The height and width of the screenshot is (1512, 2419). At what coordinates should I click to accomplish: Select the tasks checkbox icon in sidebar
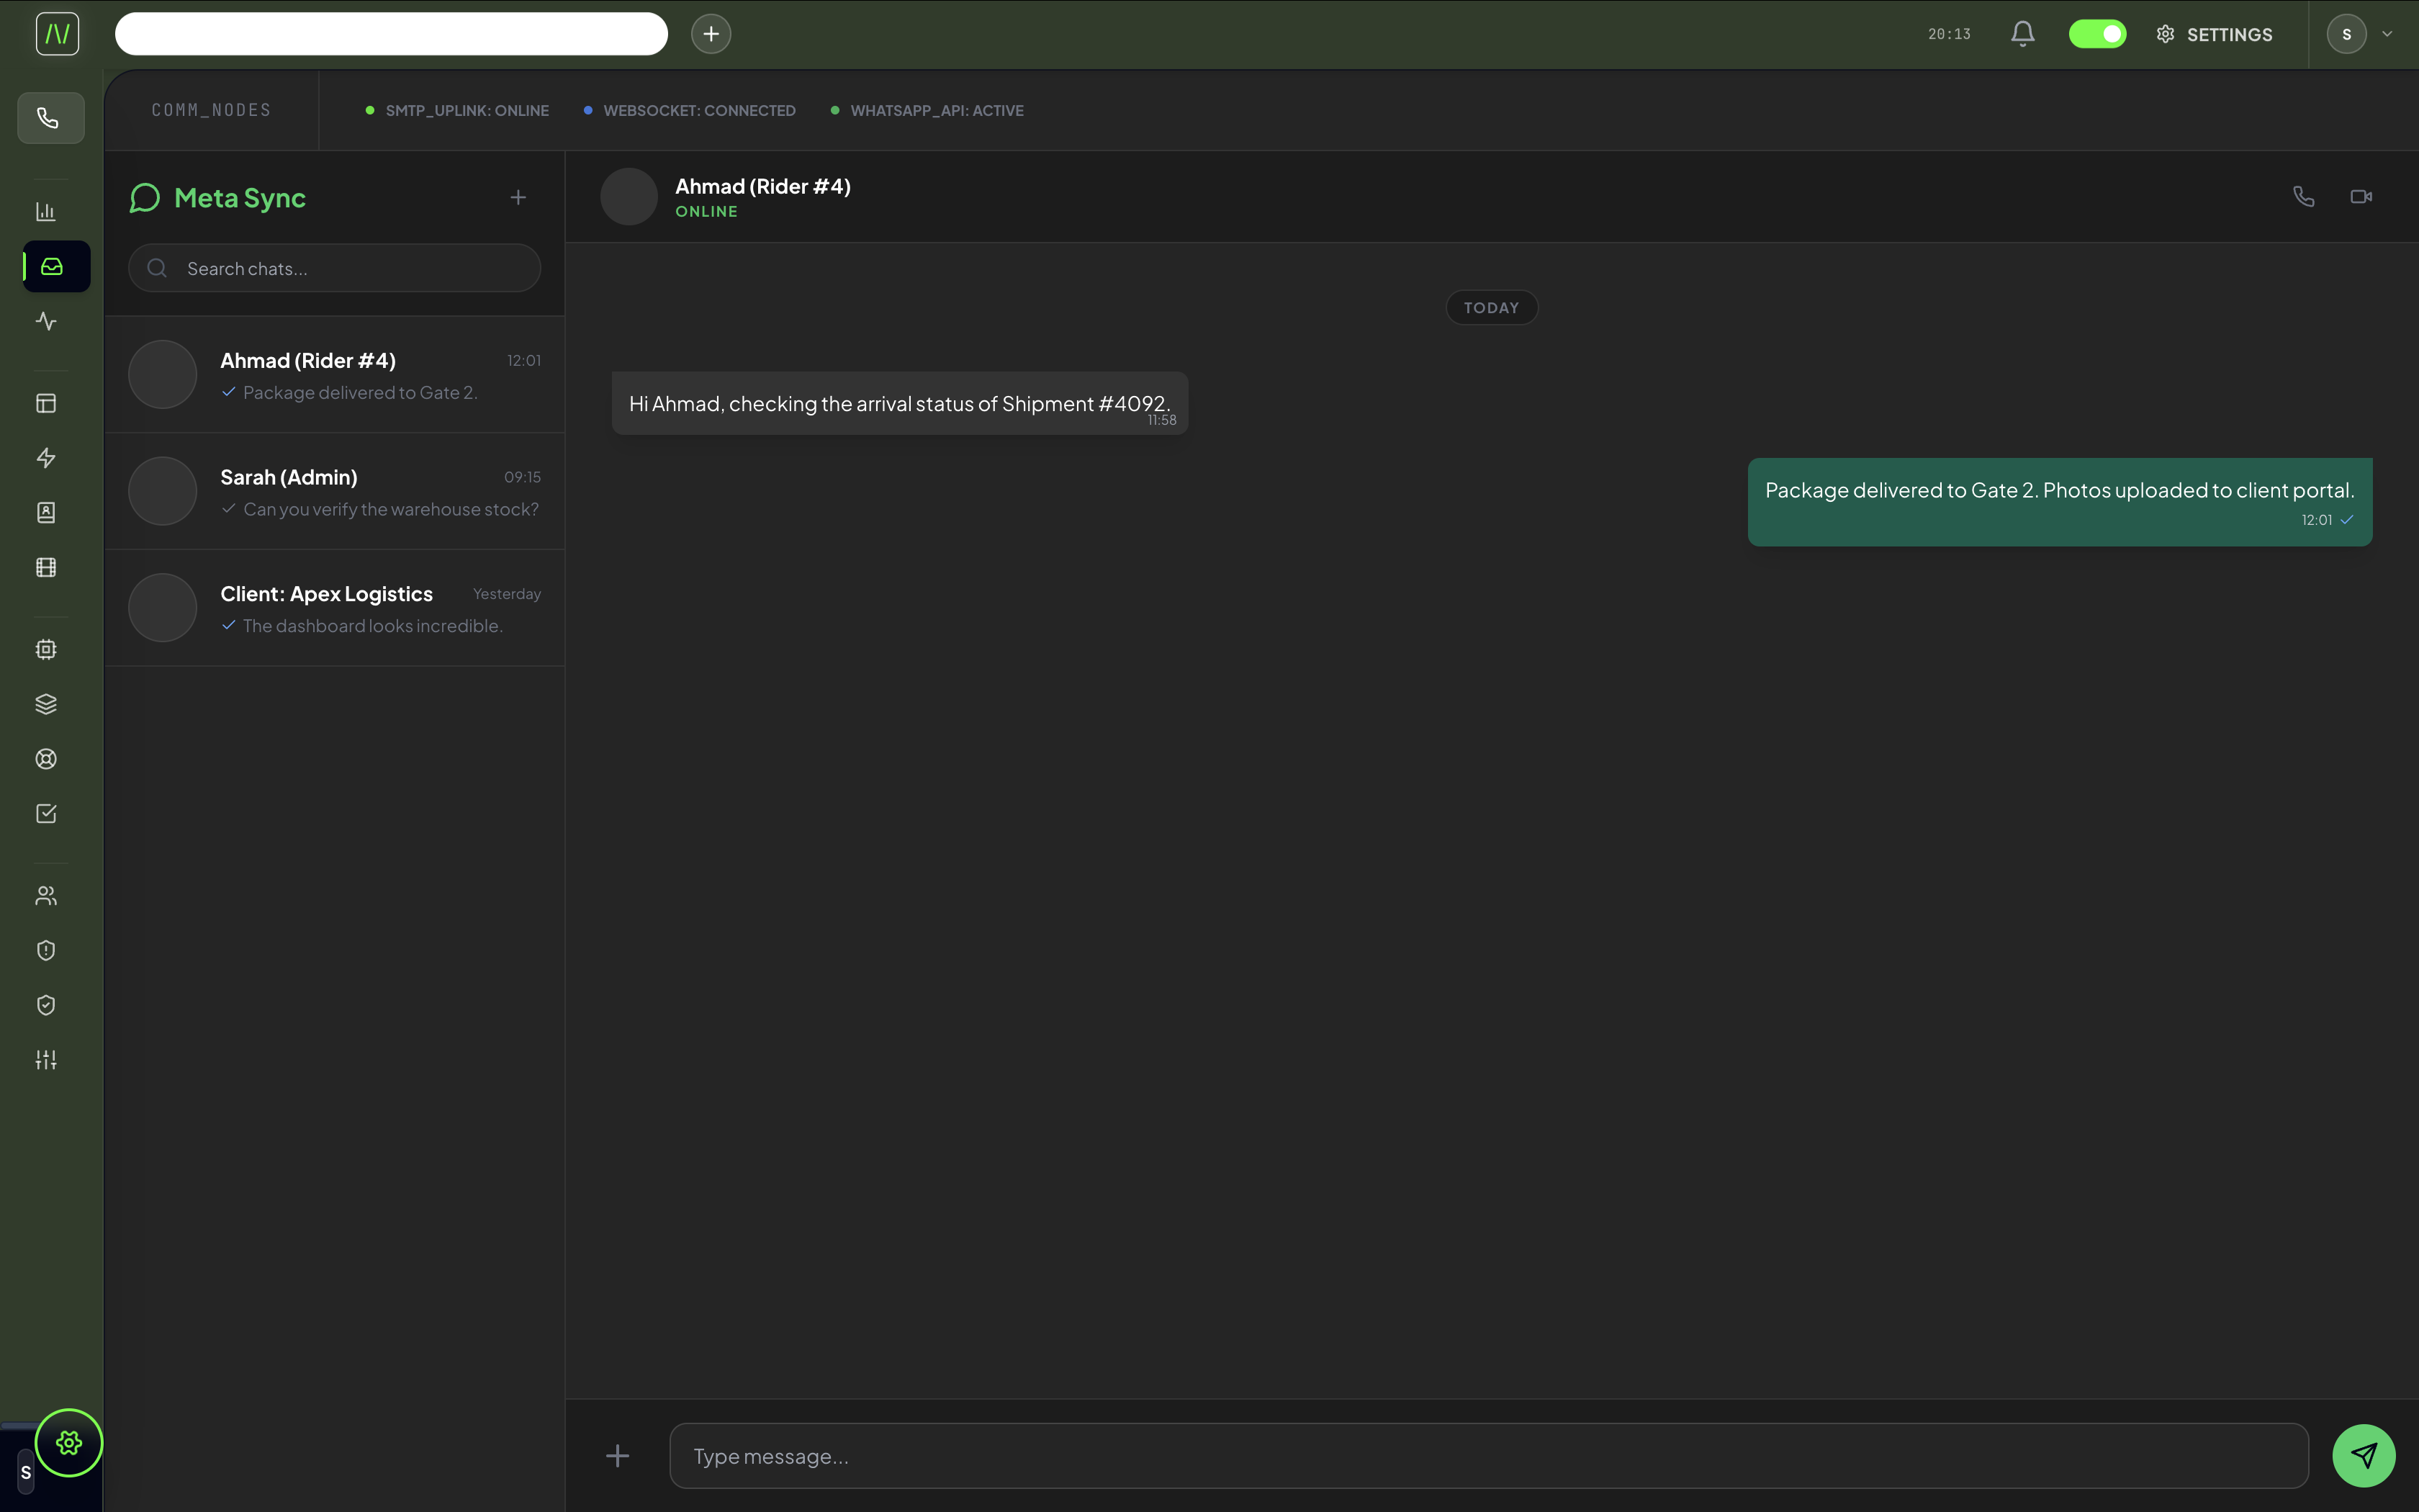click(x=46, y=812)
